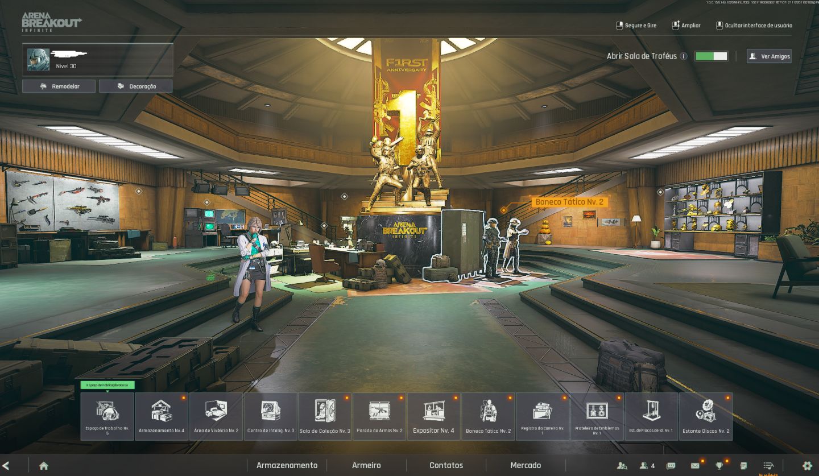Select Prateleira de Emblemas Nv. 1 tile
The image size is (819, 476).
(597, 416)
